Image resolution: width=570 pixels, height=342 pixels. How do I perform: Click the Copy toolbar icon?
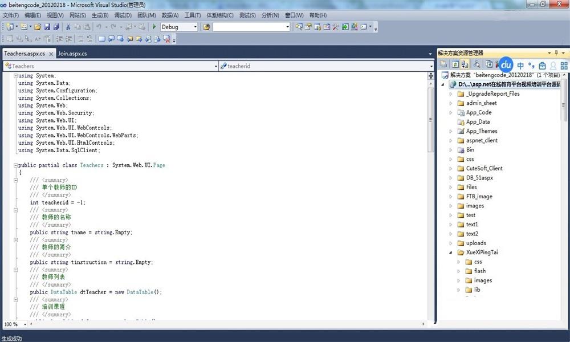pyautogui.click(x=78, y=27)
